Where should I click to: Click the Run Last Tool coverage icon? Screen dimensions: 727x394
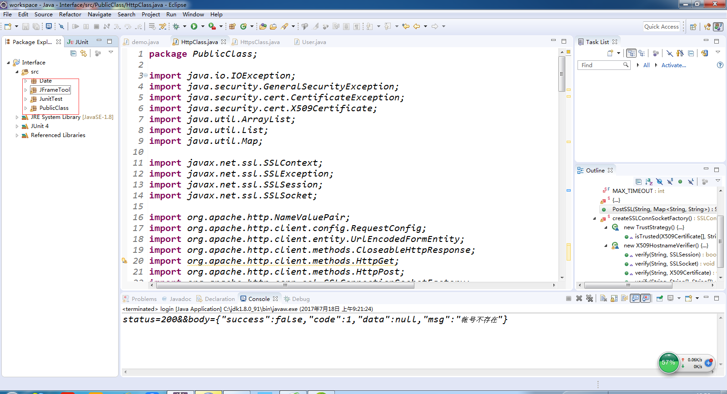coord(212,26)
